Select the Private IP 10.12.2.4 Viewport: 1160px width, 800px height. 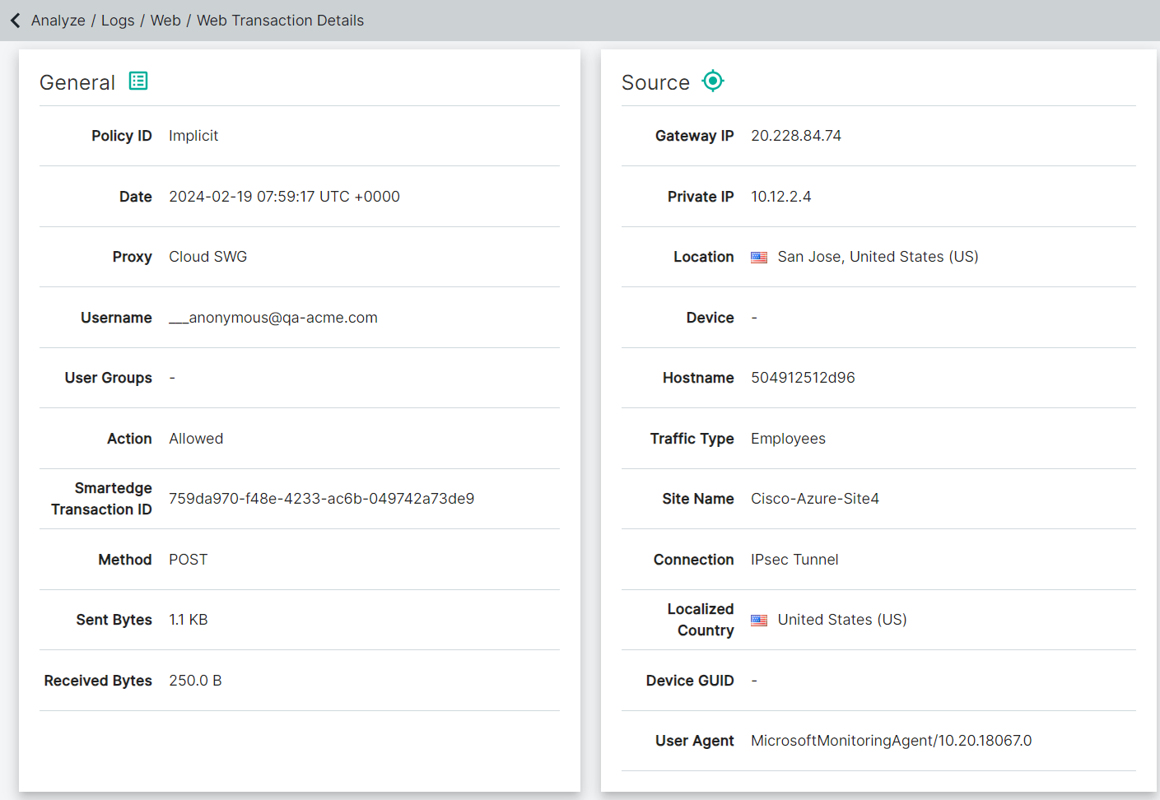click(x=780, y=196)
